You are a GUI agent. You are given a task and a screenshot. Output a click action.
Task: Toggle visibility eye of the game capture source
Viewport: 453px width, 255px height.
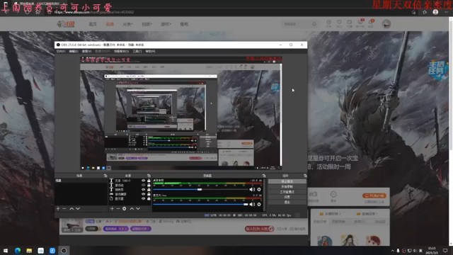point(143,194)
